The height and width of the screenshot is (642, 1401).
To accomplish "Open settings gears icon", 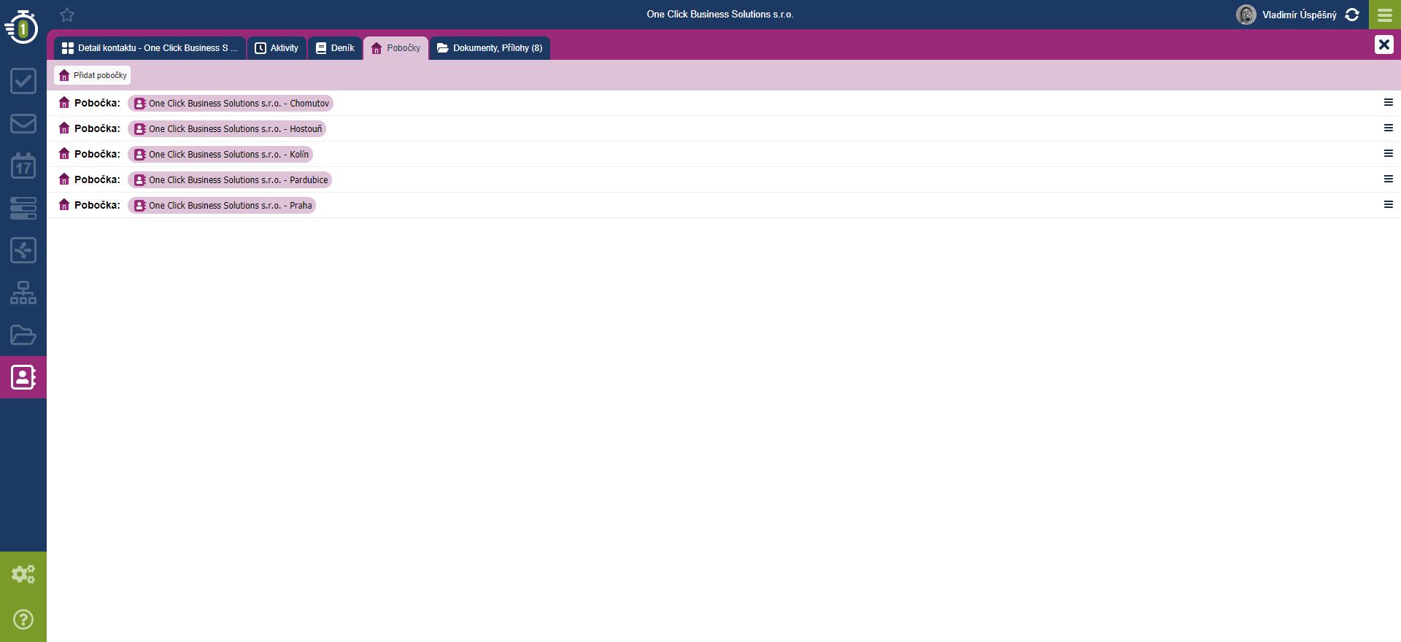I will [x=23, y=574].
